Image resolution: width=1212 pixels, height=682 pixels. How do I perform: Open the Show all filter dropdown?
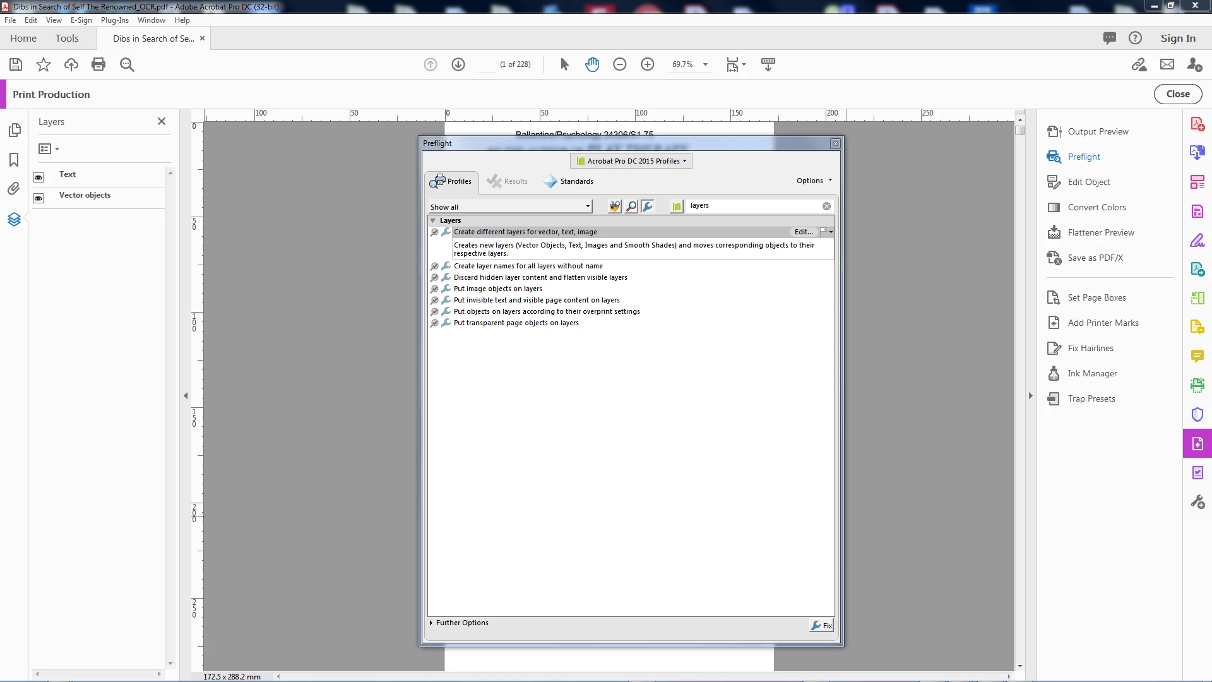click(x=510, y=206)
